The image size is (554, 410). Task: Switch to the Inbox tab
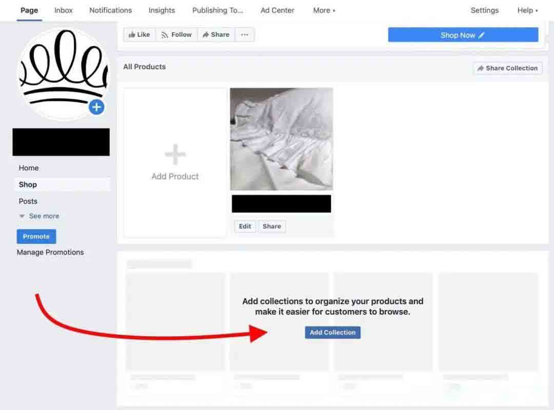[x=63, y=10]
